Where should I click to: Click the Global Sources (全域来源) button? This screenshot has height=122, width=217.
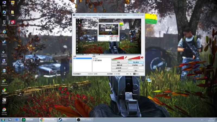[x=119, y=68]
